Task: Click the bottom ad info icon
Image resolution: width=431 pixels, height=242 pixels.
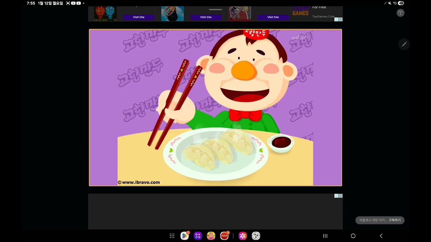Action: tap(336, 196)
